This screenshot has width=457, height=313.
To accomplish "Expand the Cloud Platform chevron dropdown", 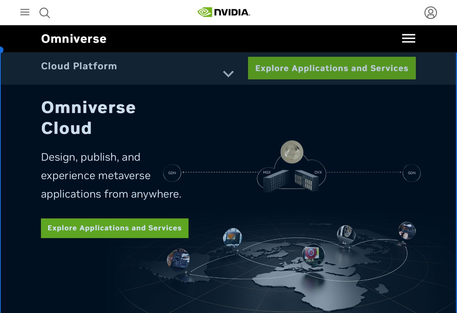I will click(x=228, y=74).
